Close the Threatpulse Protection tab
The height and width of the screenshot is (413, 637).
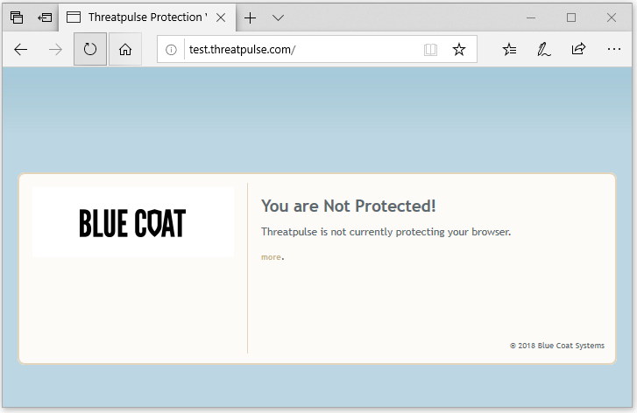coord(221,17)
